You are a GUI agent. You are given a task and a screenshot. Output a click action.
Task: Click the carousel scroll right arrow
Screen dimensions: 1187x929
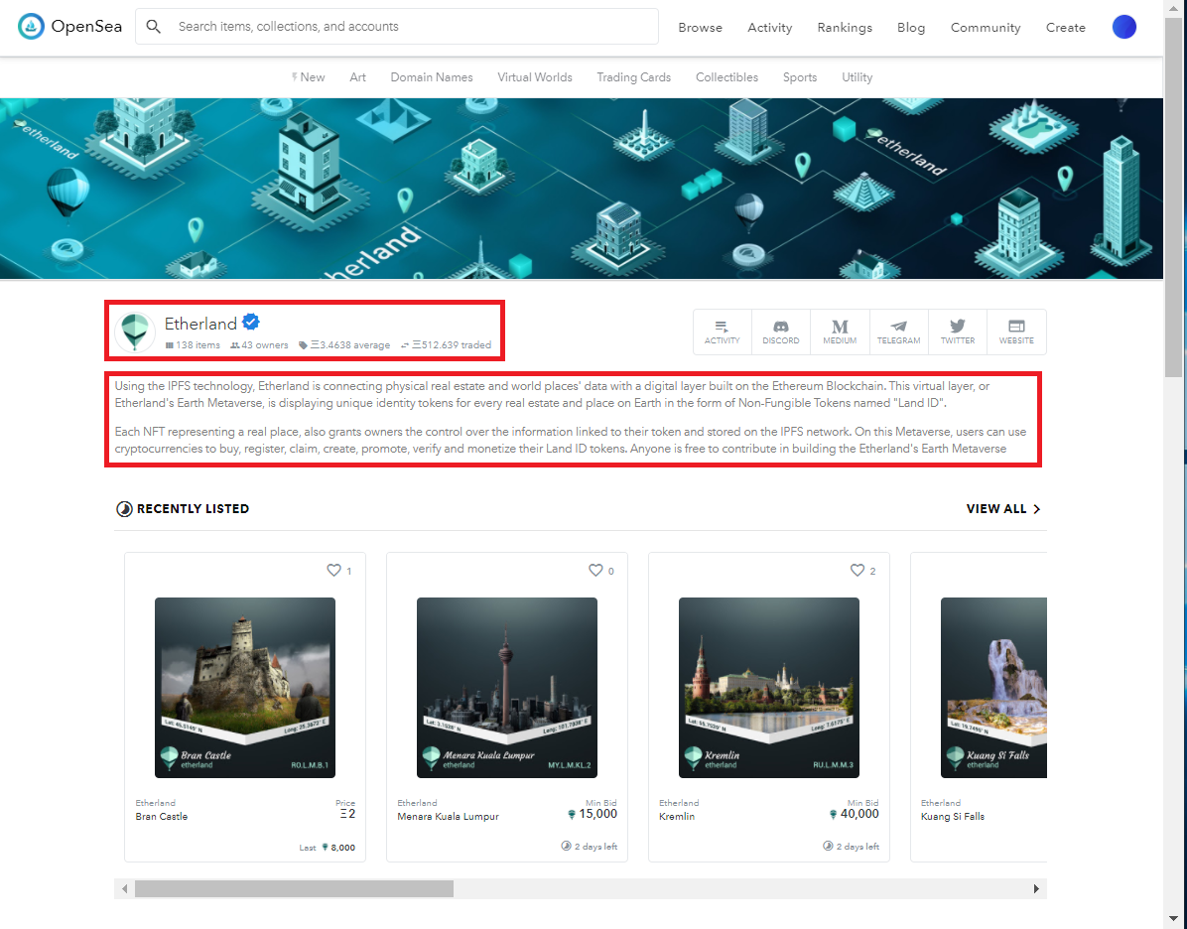[x=1036, y=889]
